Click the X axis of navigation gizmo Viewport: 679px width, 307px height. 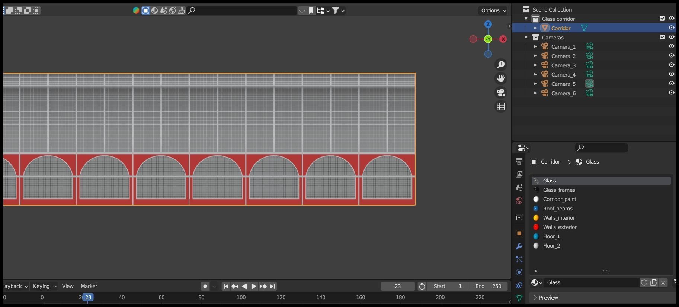503,39
